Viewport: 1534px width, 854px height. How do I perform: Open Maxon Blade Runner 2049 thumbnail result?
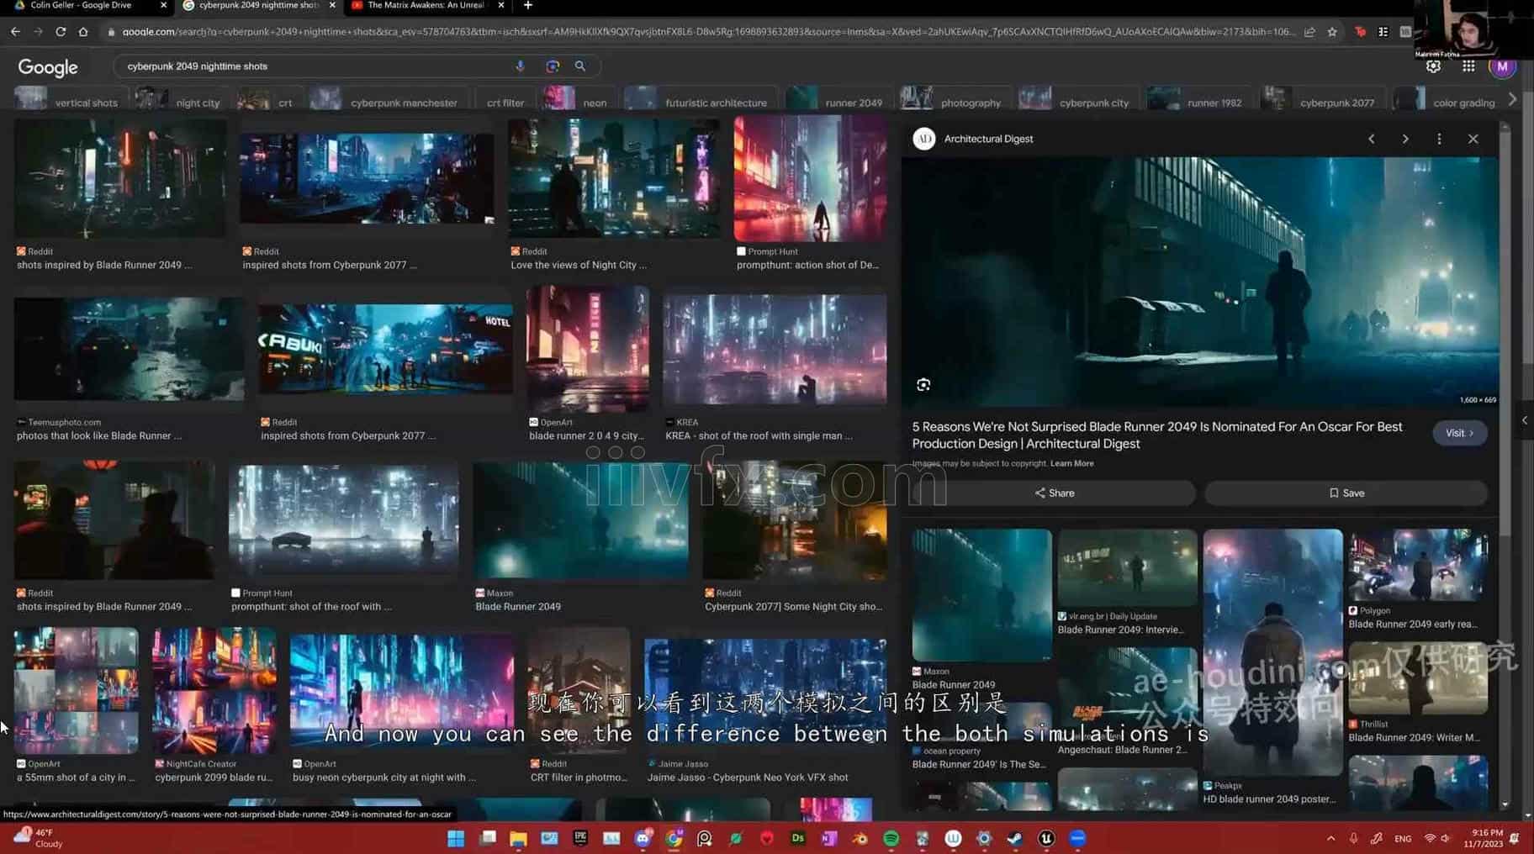coord(580,519)
